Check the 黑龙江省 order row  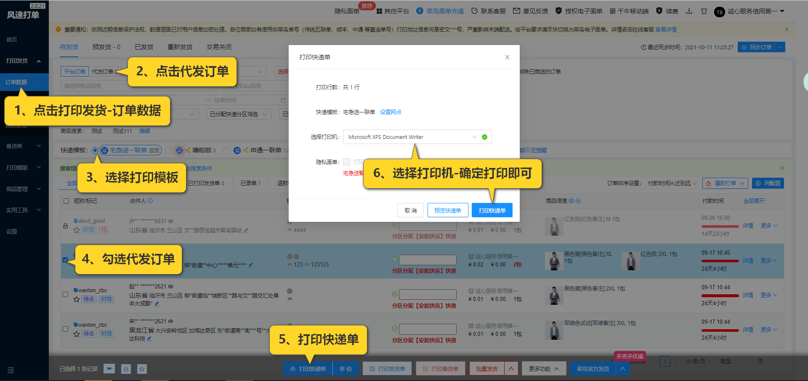(x=65, y=329)
